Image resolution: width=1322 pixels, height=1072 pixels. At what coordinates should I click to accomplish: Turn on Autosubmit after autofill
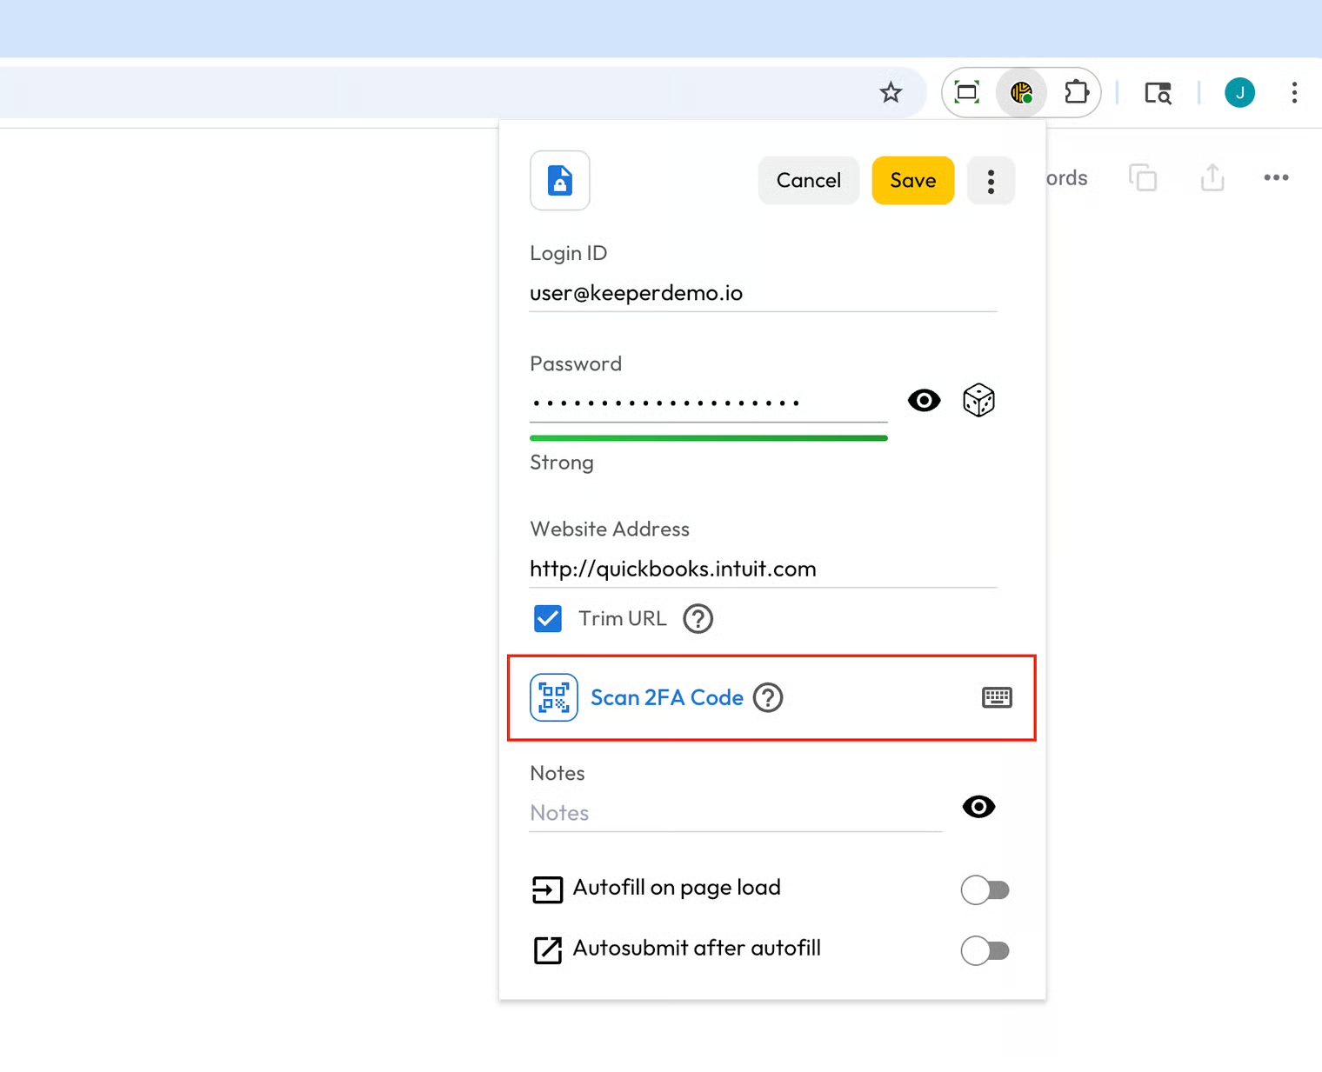coord(985,950)
